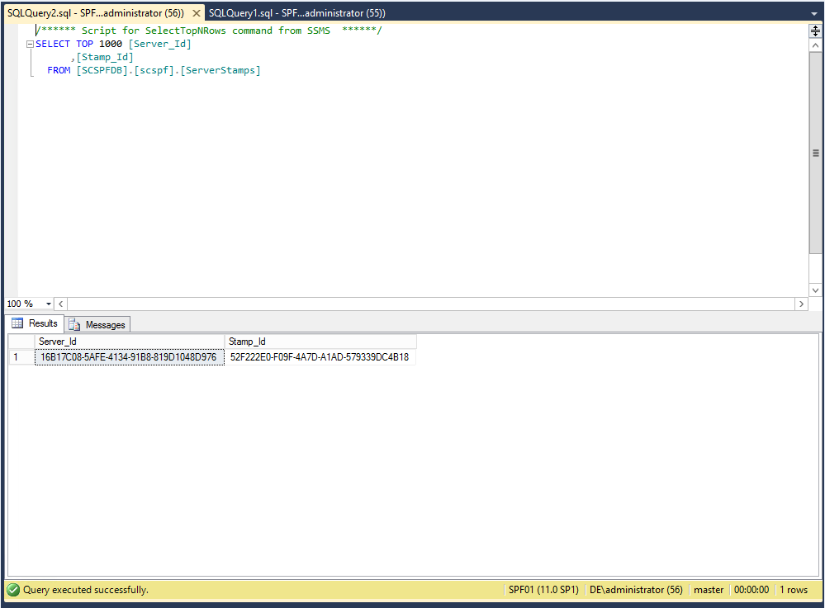Switch to the SQLQuery1.sql tab

pyautogui.click(x=296, y=13)
